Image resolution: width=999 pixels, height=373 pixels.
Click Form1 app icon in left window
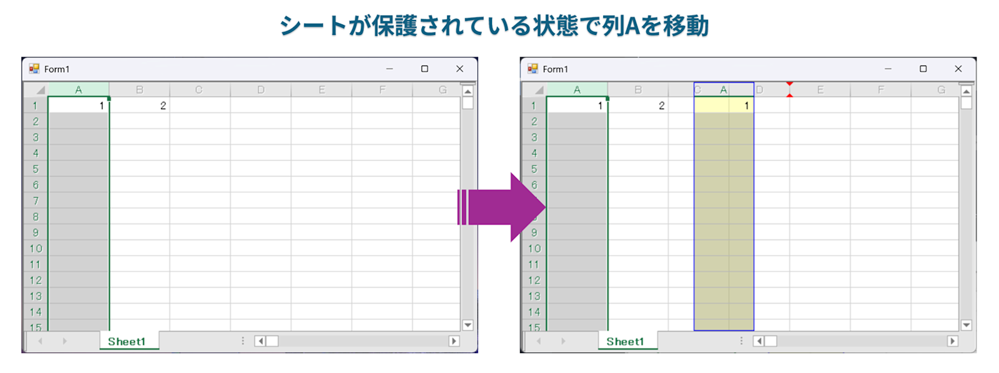pos(34,69)
